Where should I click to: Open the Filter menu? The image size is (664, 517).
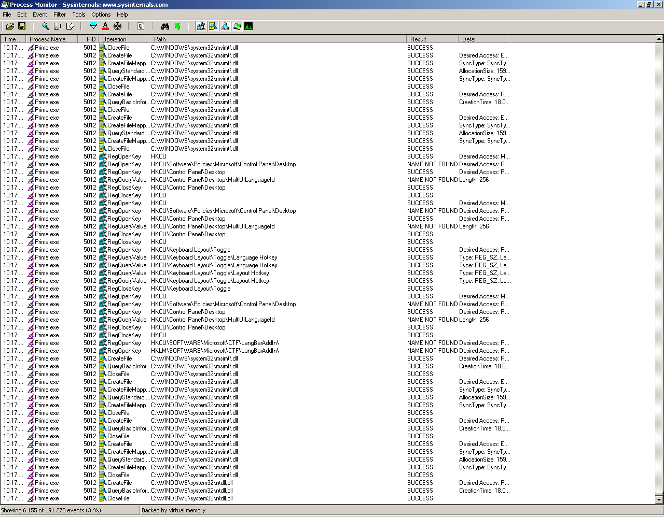[x=60, y=15]
